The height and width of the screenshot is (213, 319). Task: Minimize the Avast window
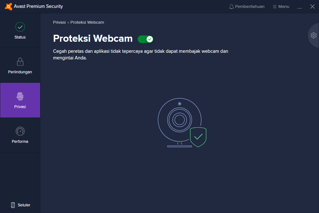click(300, 7)
